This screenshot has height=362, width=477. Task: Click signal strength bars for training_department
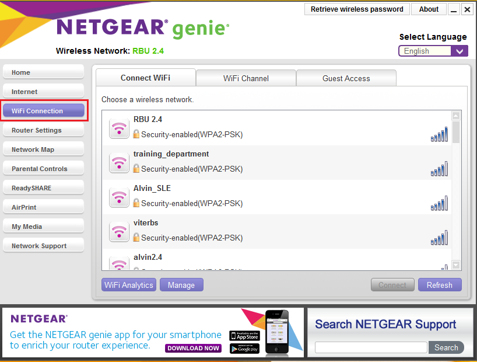(439, 169)
